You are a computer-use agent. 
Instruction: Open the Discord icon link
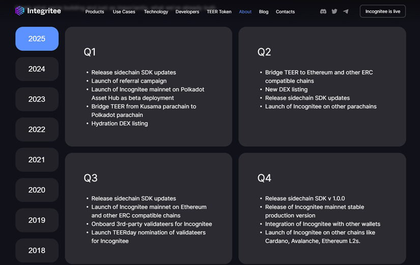(x=323, y=12)
